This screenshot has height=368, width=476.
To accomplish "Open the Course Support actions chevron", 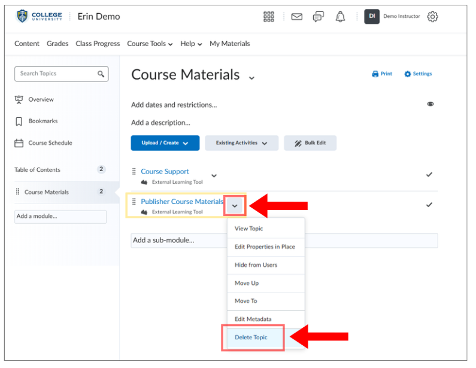I will tap(214, 176).
